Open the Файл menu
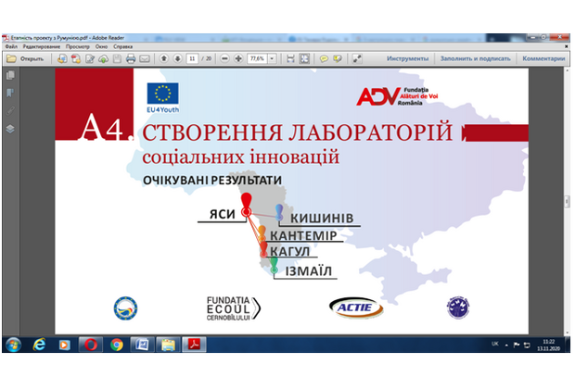This screenshot has height=389, width=575. point(11,47)
